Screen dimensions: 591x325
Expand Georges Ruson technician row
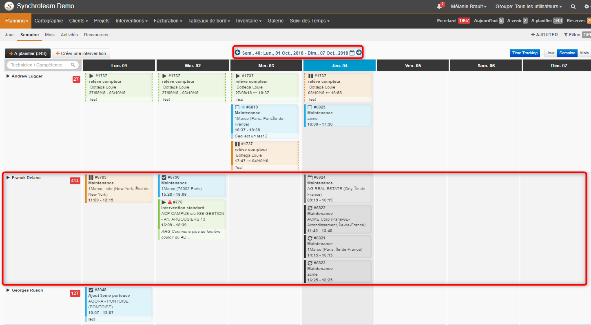point(8,290)
